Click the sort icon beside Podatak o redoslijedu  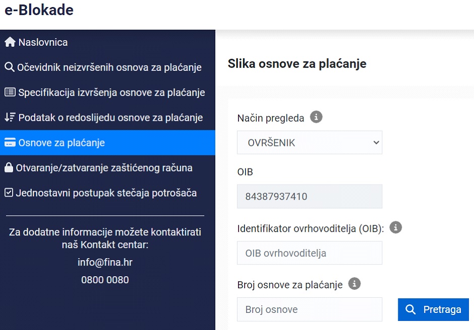[x=10, y=118]
